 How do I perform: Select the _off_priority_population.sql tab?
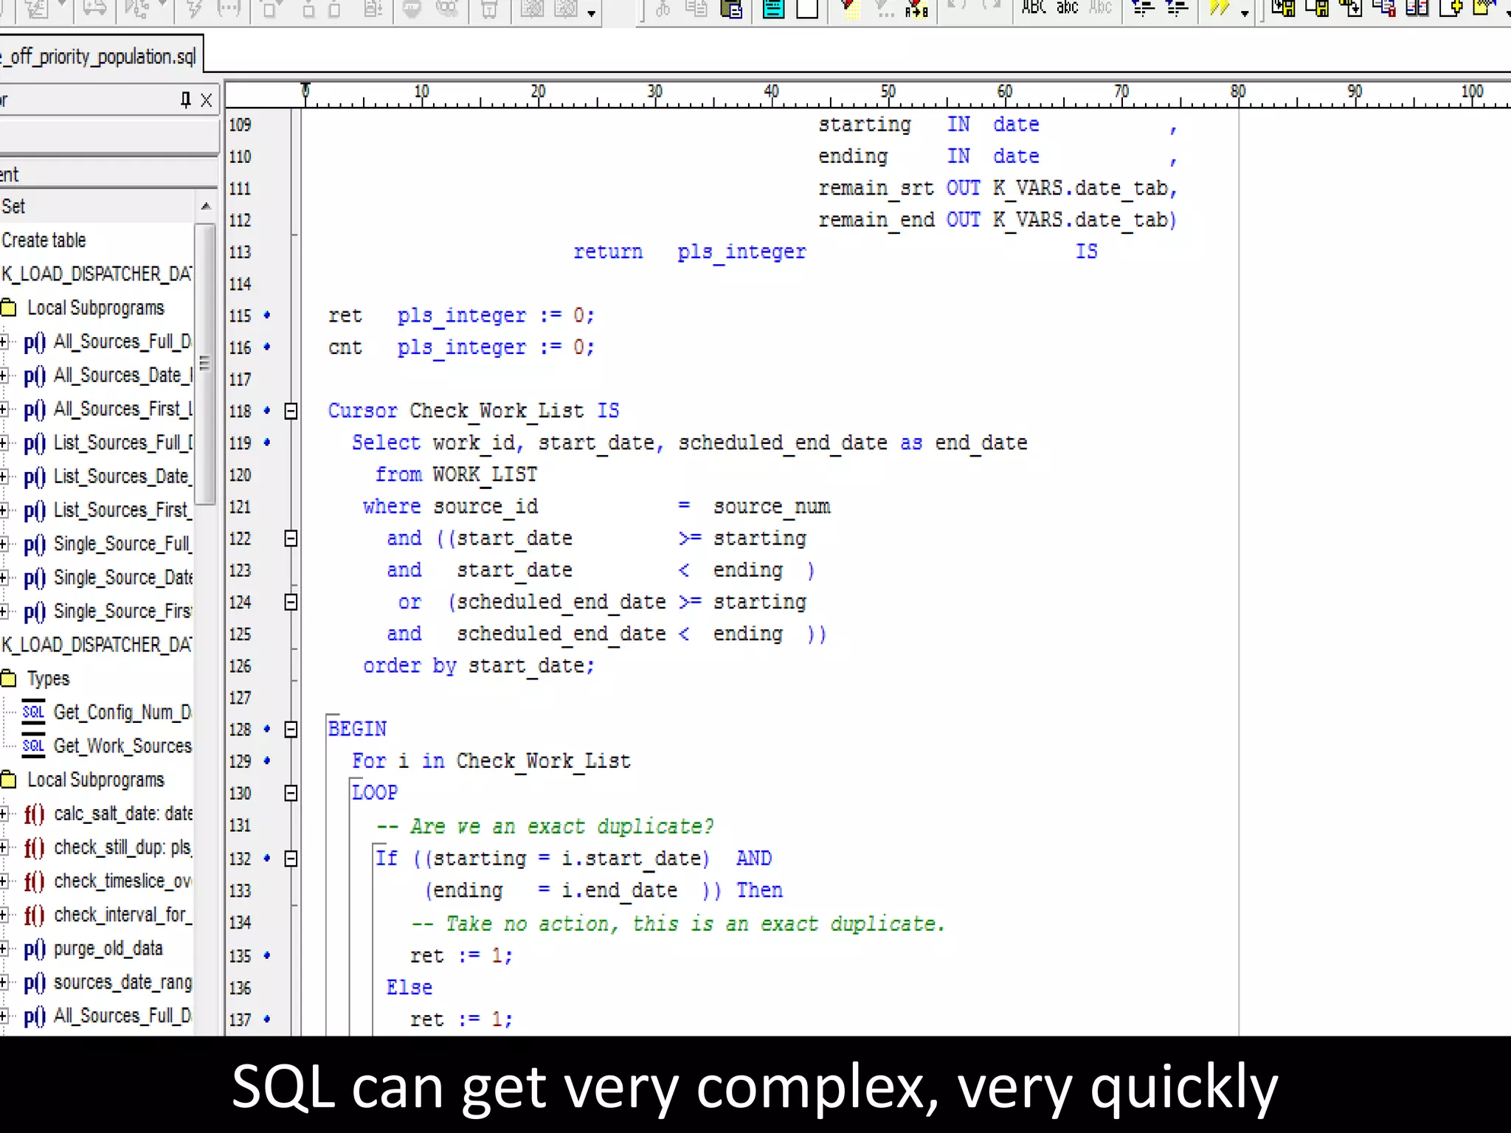click(x=100, y=56)
